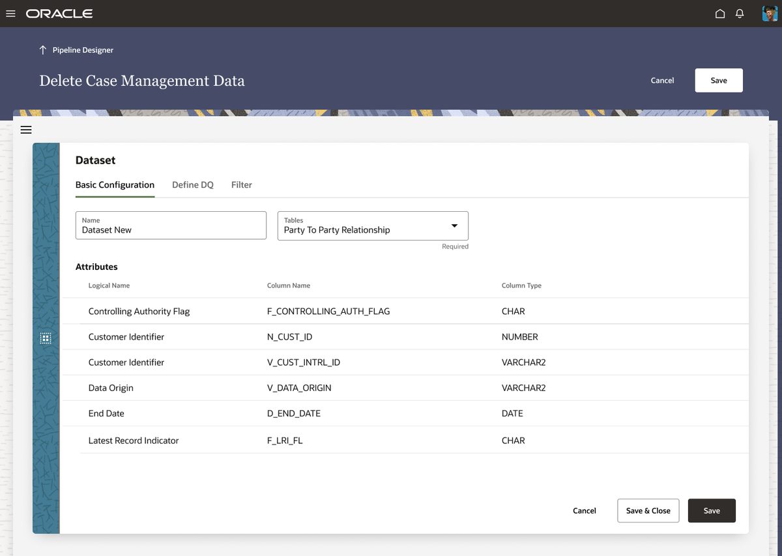Switch to the Filter tab

pyautogui.click(x=242, y=185)
